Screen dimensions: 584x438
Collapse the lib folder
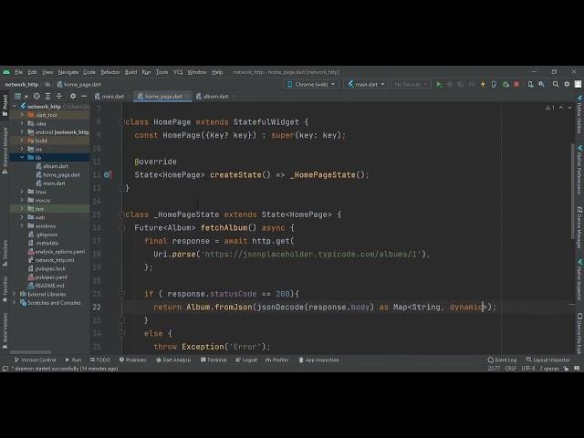pos(22,158)
